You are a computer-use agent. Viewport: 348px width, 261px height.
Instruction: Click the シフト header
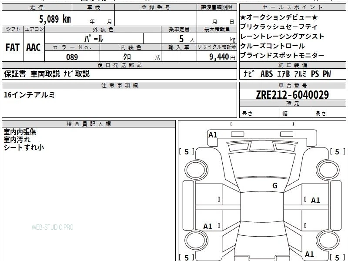tap(13, 29)
